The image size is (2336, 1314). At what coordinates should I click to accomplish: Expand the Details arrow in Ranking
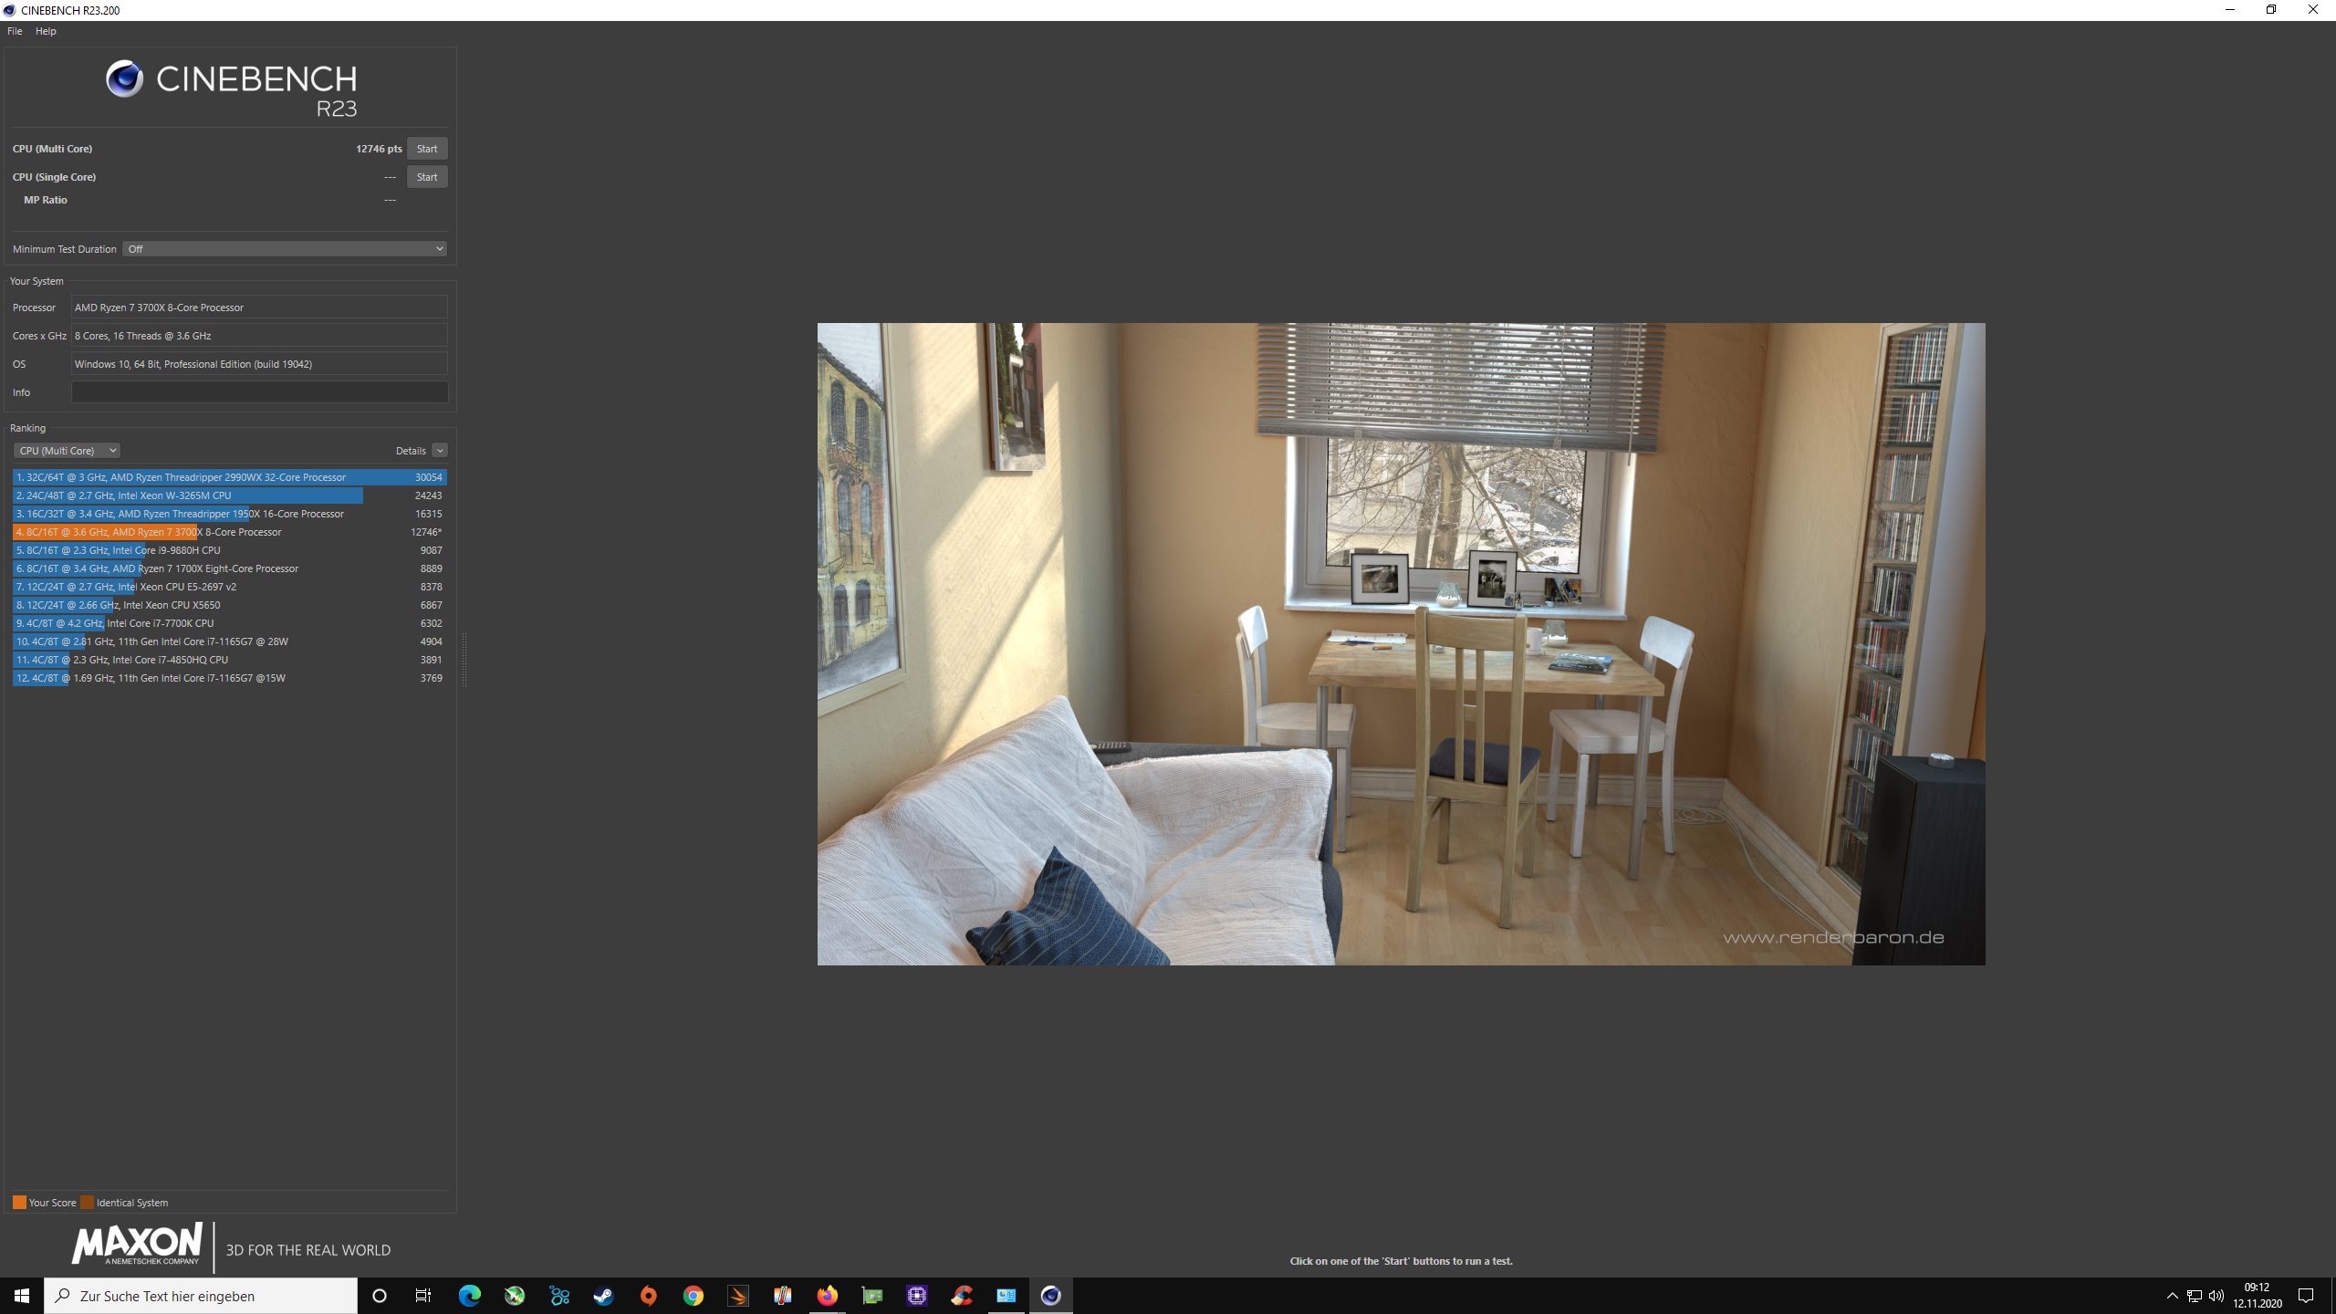pyautogui.click(x=440, y=451)
